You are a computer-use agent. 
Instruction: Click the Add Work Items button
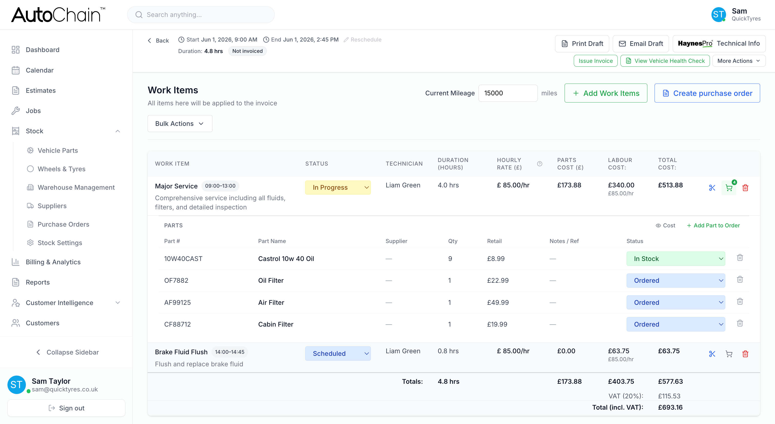[x=606, y=93]
